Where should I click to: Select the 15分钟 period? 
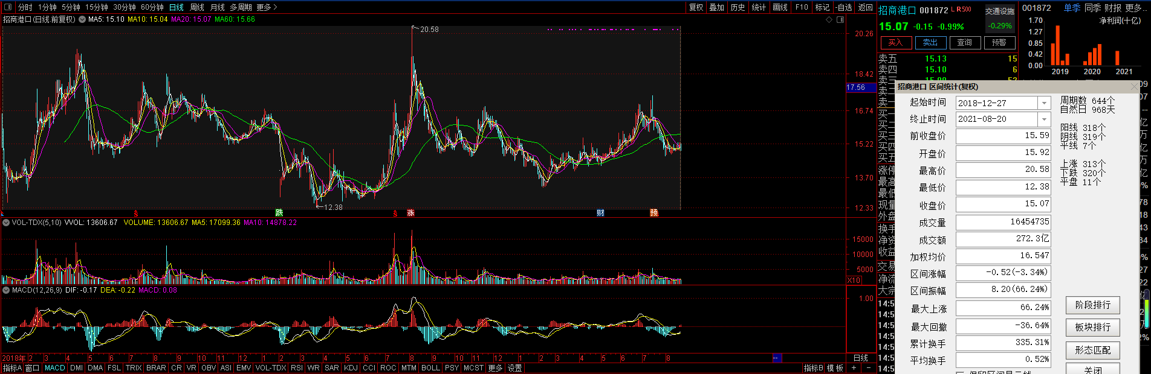tap(96, 7)
